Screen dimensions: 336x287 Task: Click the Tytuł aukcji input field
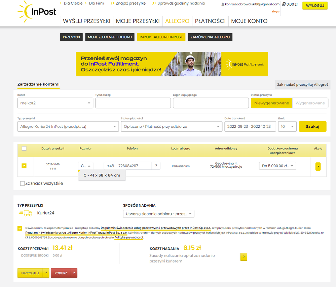click(133, 103)
